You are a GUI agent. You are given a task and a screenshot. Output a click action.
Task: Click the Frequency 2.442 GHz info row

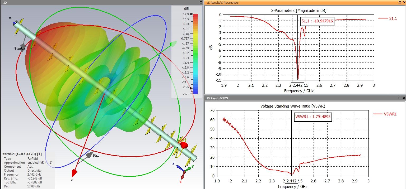pyautogui.click(x=22, y=175)
